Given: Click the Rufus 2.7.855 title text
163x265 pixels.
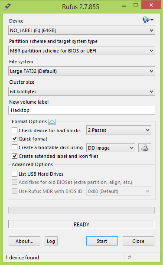Looking at the screenshot, I should [81, 7].
